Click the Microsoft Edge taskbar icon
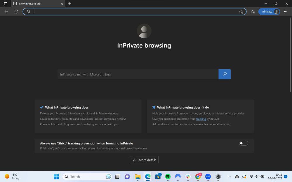Screen dimensions: 292x182 pyautogui.click(x=148, y=177)
